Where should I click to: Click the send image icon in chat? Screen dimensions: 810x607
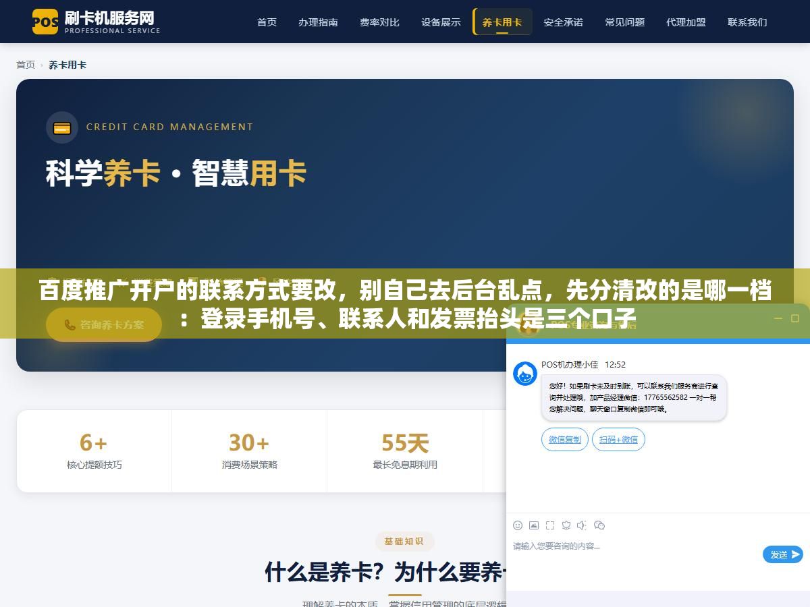click(534, 525)
